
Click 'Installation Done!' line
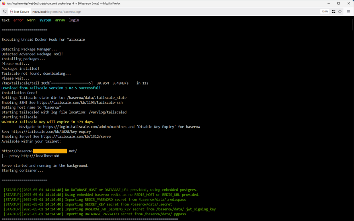pyautogui.click(x=19, y=93)
